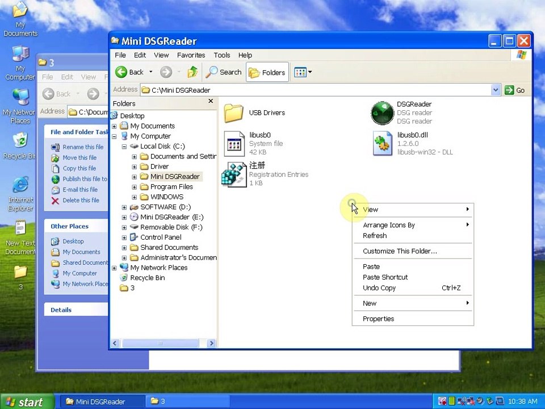
Task: Click the Go button
Action: tap(515, 90)
